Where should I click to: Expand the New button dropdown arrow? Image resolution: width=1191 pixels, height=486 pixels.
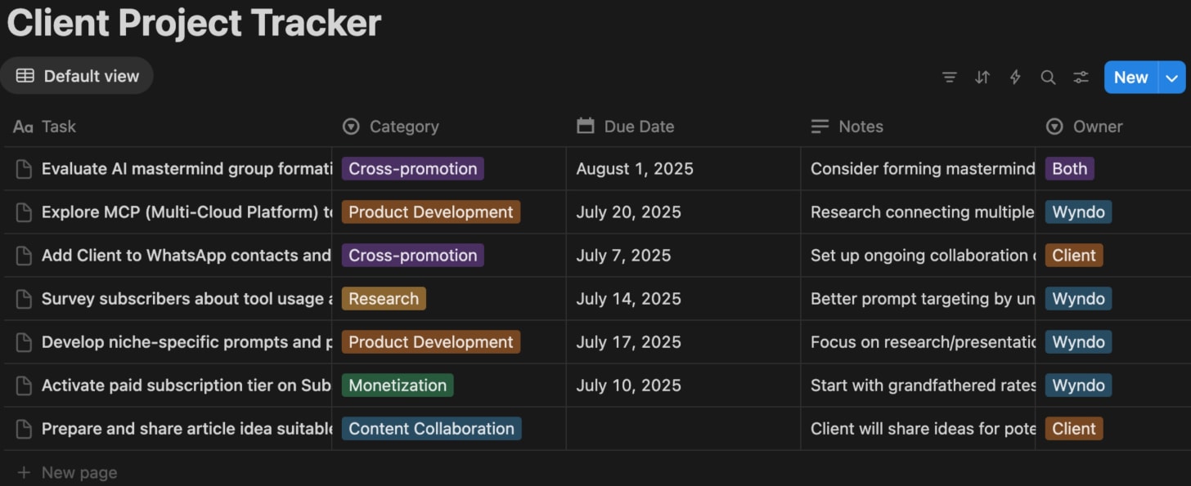pos(1172,78)
